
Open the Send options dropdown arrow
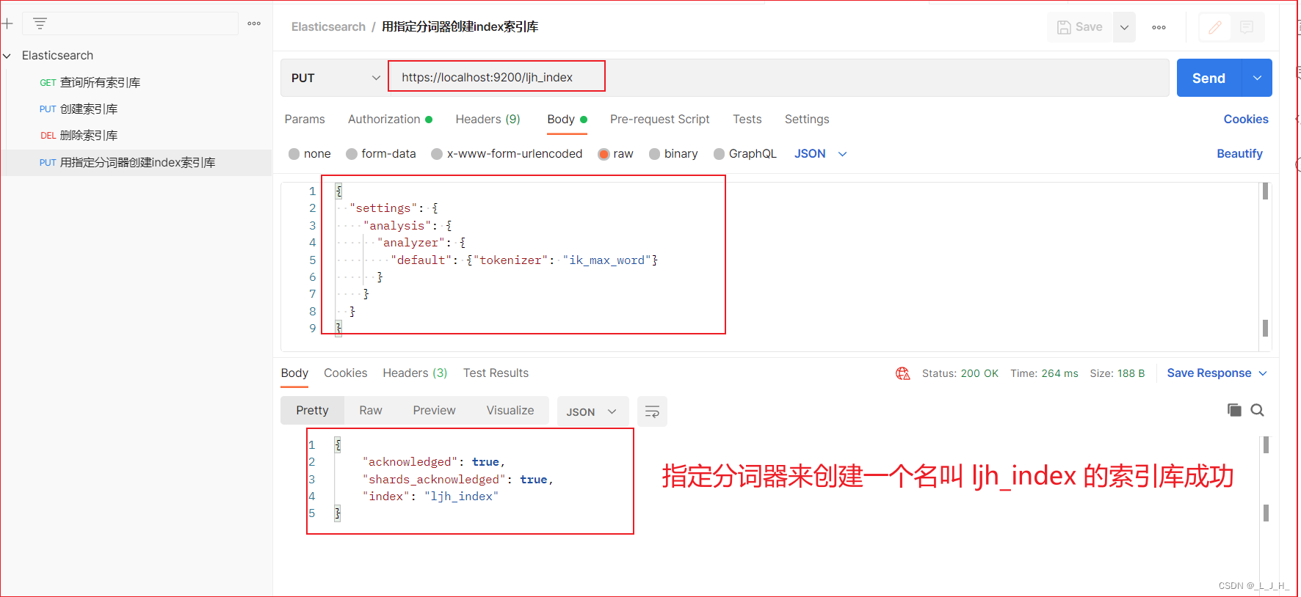point(1257,78)
